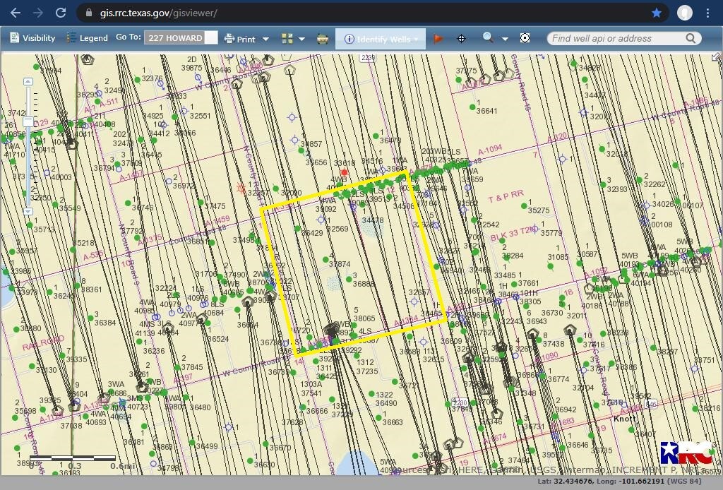Open the Visibility layers panel
The image size is (723, 490).
click(31, 38)
